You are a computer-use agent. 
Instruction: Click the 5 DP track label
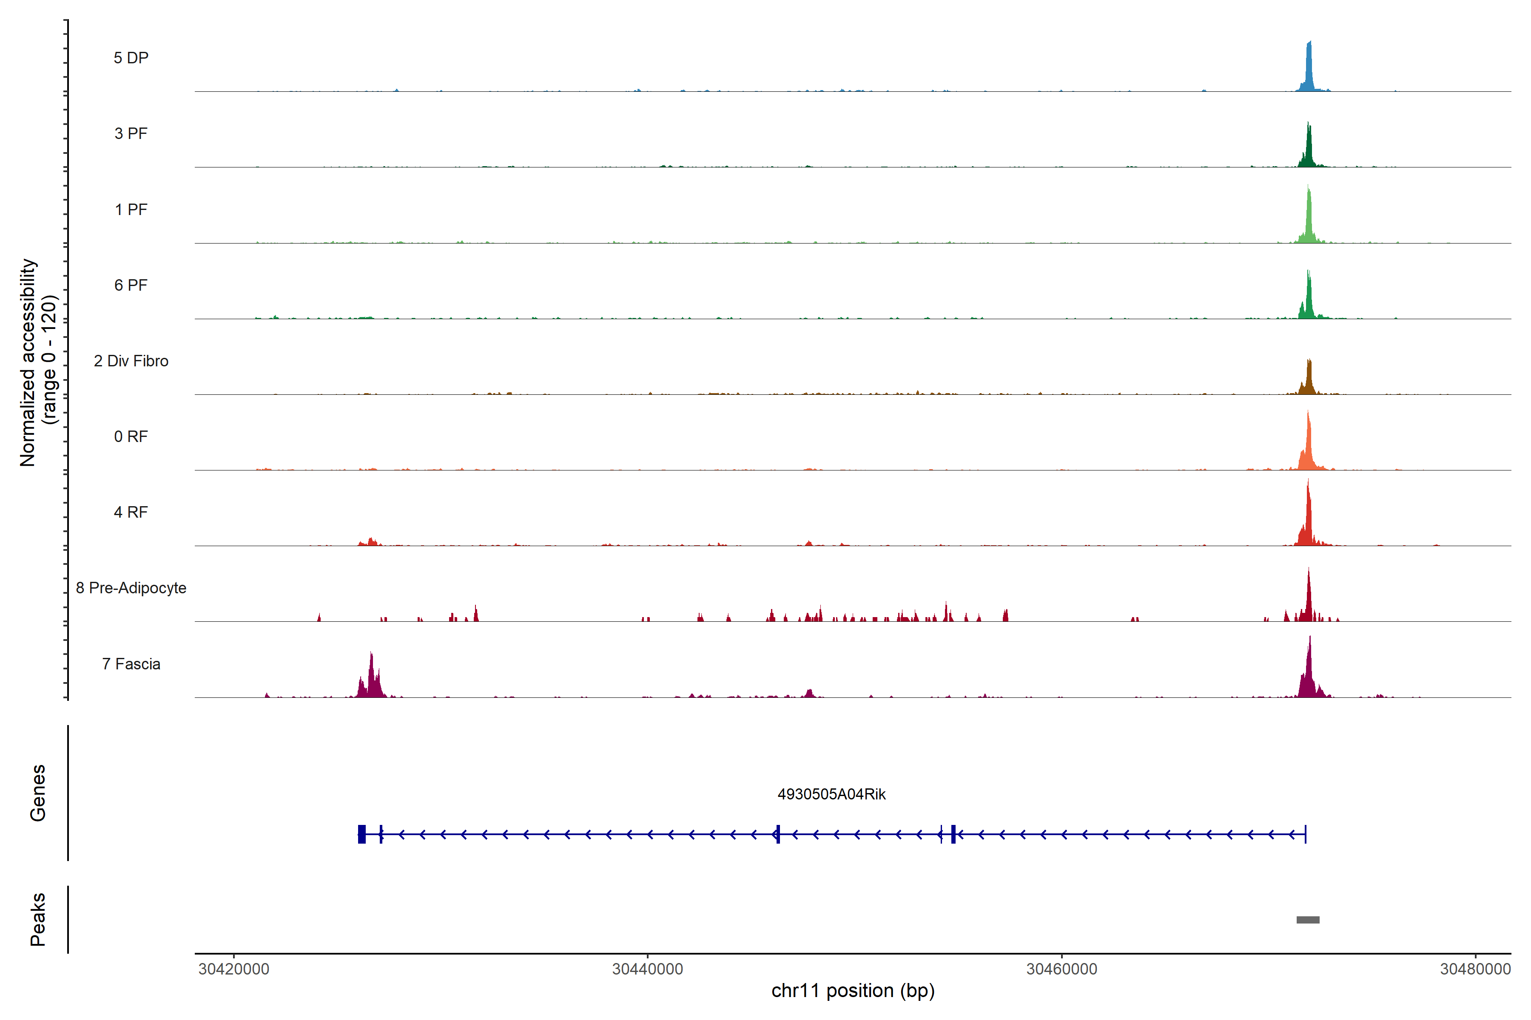point(131,58)
